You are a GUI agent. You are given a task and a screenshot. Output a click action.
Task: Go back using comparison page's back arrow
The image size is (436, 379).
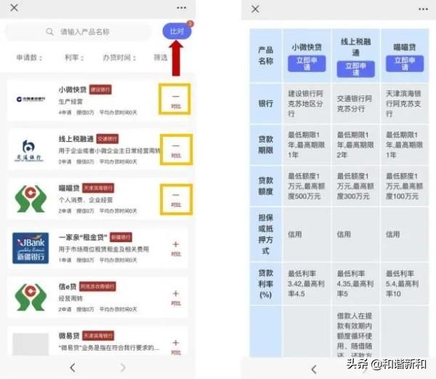pos(314,370)
